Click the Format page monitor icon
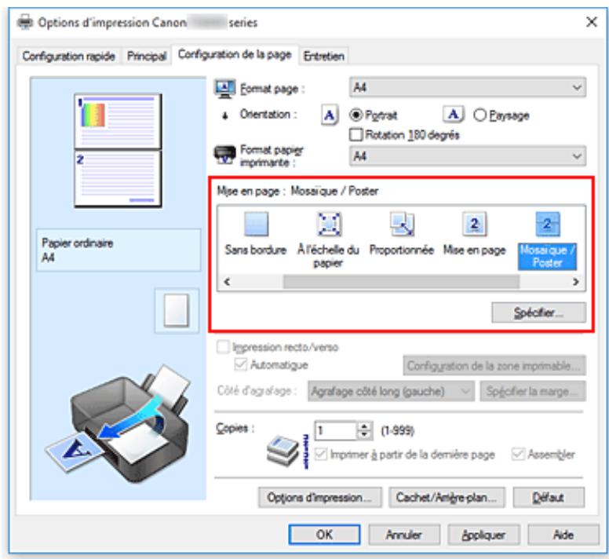 point(224,89)
